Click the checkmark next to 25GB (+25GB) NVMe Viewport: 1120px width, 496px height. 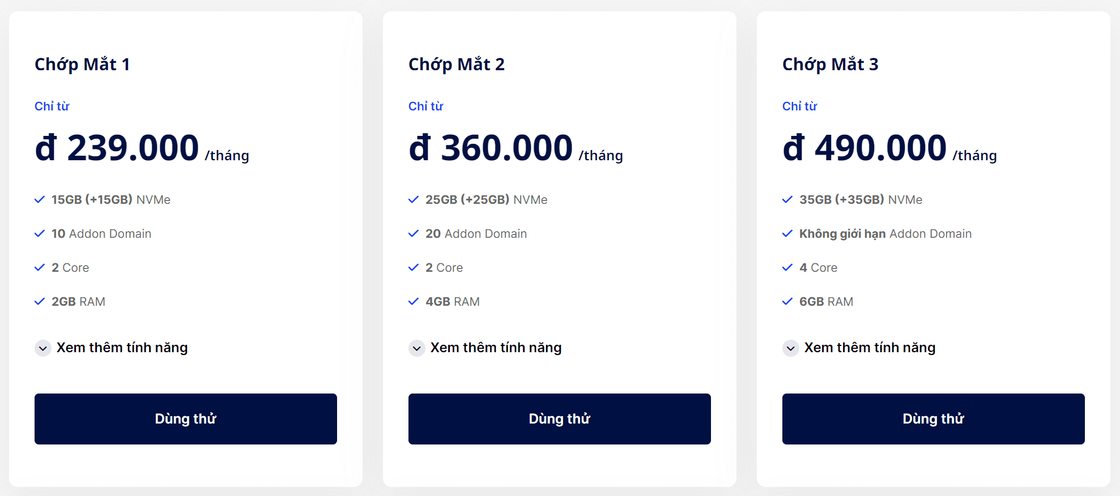click(x=414, y=199)
